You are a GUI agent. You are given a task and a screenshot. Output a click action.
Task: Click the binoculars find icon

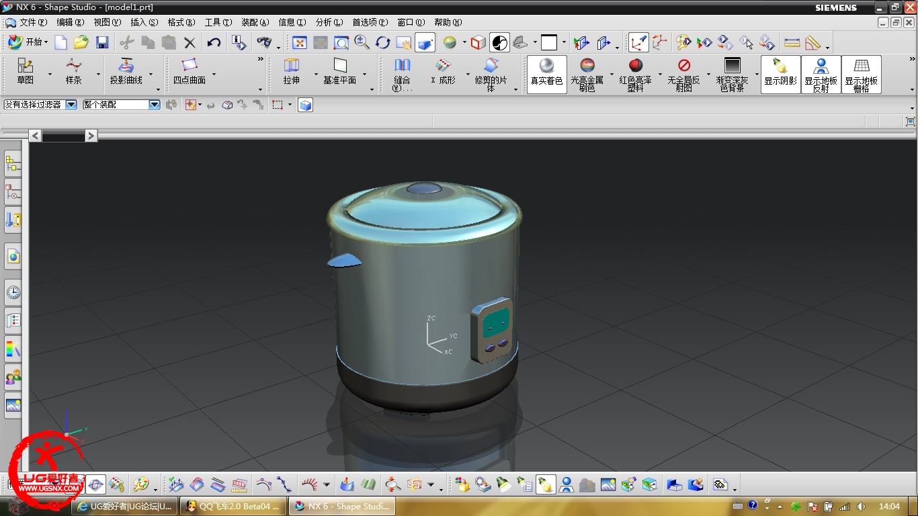coord(264,43)
